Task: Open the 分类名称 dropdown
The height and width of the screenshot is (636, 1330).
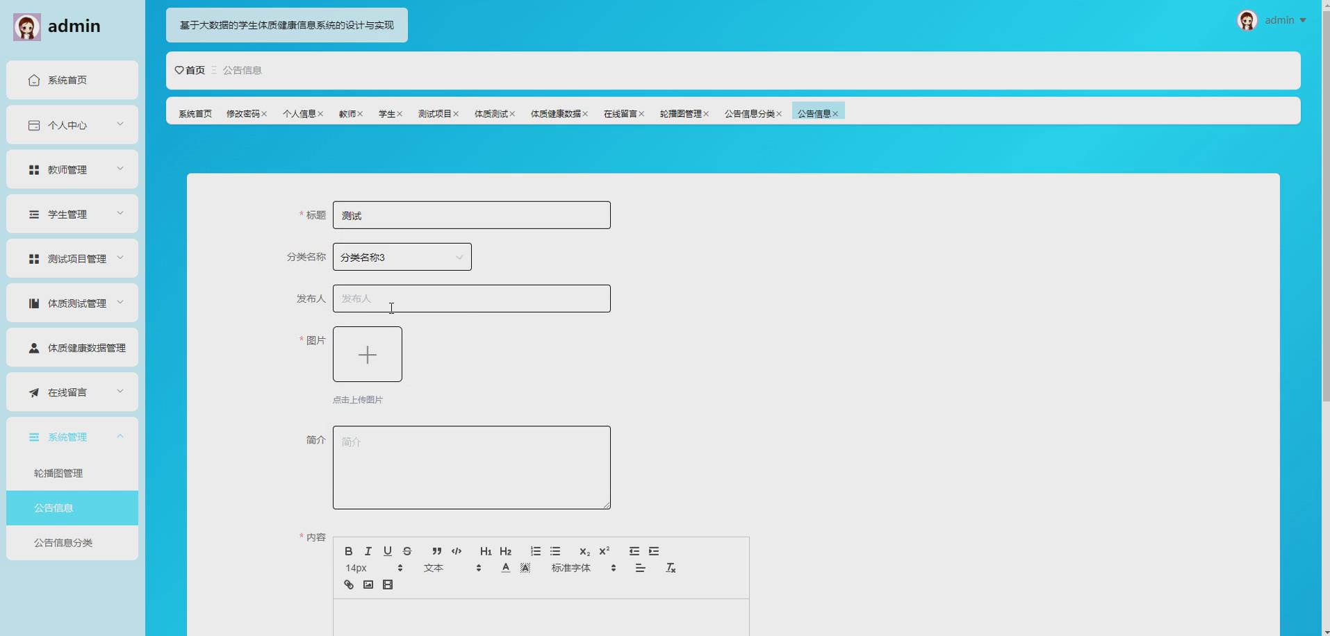Action: pyautogui.click(x=402, y=257)
